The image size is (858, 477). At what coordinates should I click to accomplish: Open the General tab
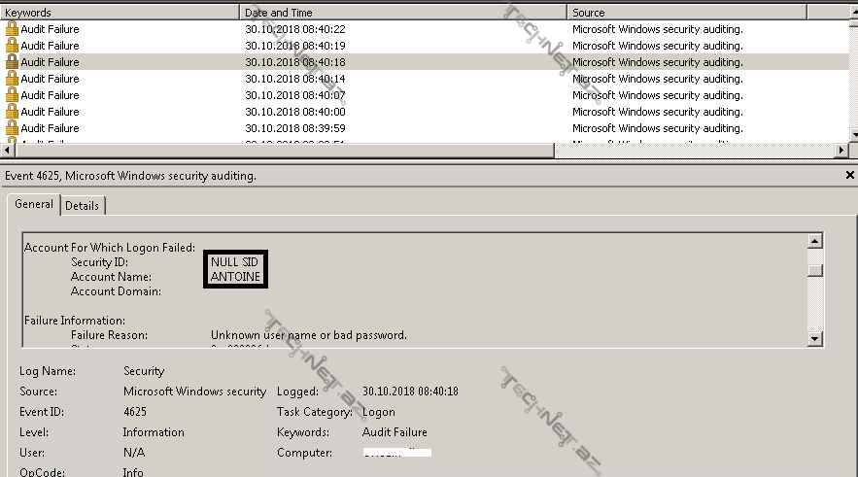point(34,205)
